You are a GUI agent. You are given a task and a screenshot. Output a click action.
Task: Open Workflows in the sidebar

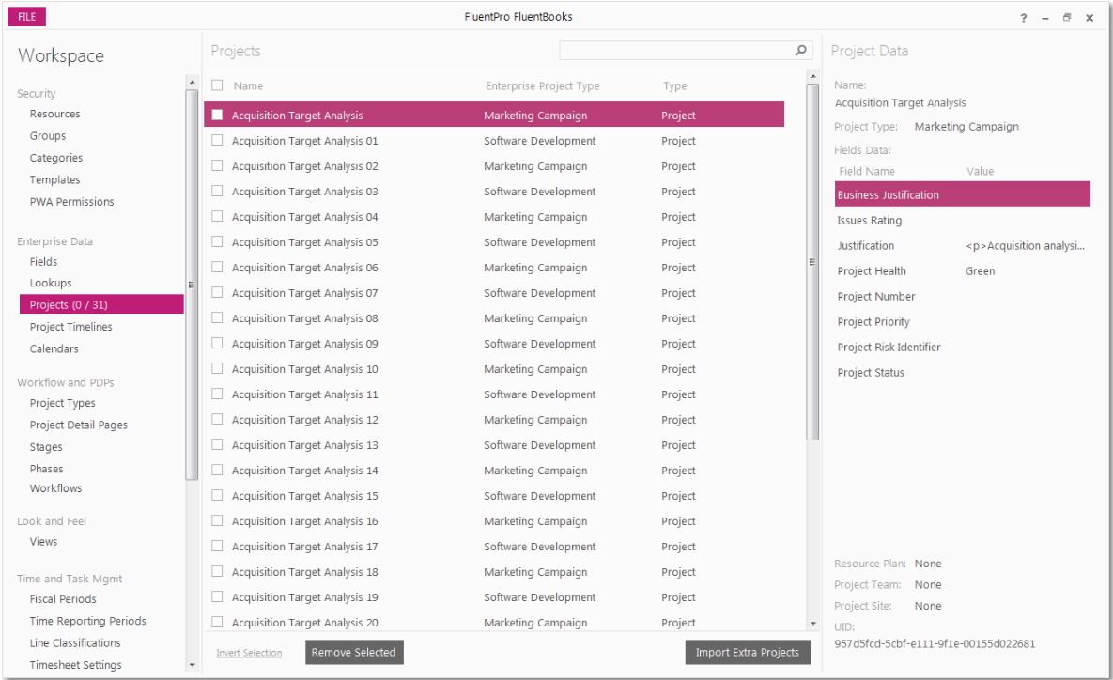[55, 487]
